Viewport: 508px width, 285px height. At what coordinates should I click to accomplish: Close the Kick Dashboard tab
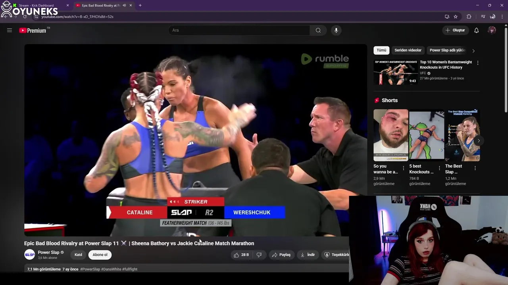(x=67, y=6)
